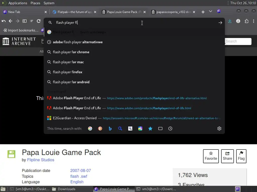
Task: Click the Papa Louie Game P... taskbar item
Action: [114, 189]
